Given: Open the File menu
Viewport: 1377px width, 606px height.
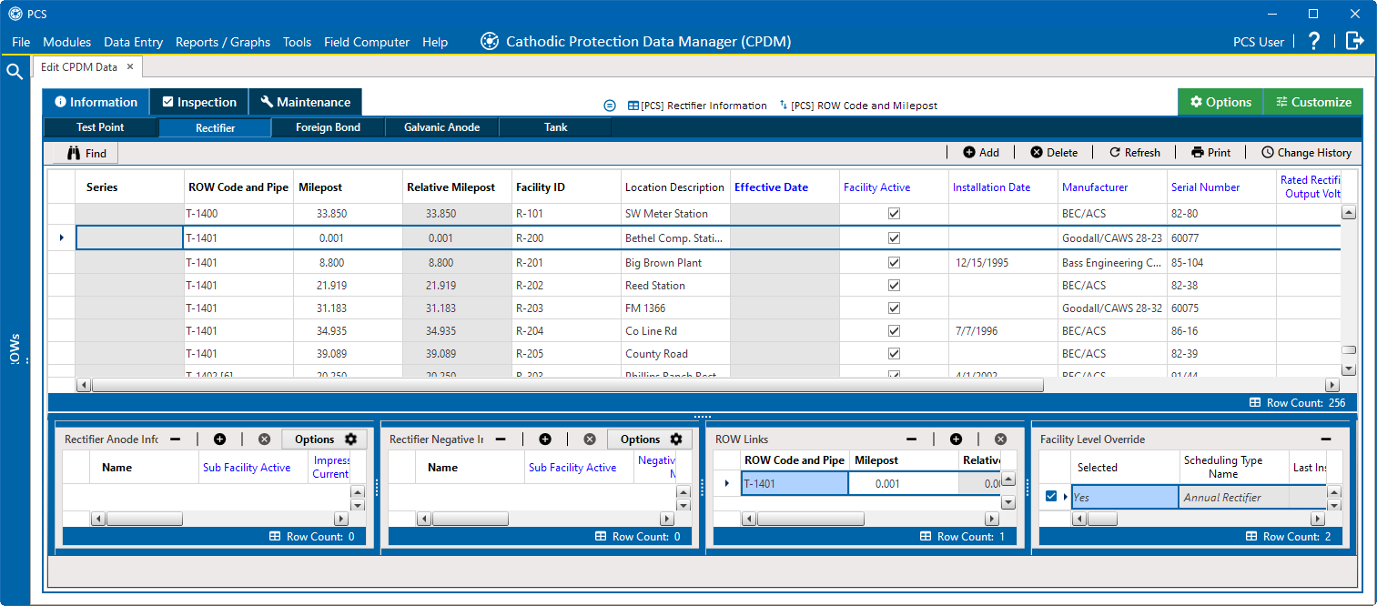Looking at the screenshot, I should click(x=21, y=42).
